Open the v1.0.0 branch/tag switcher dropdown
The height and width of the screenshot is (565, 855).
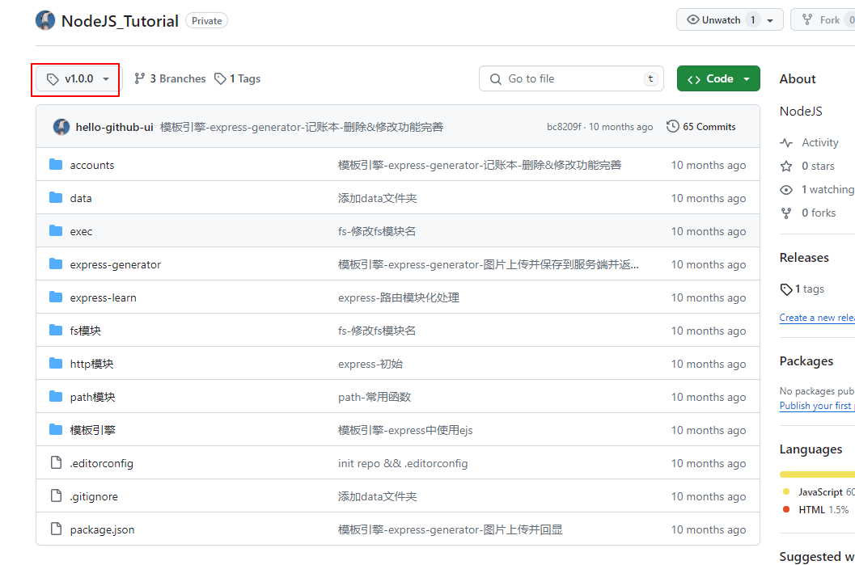[x=78, y=79]
